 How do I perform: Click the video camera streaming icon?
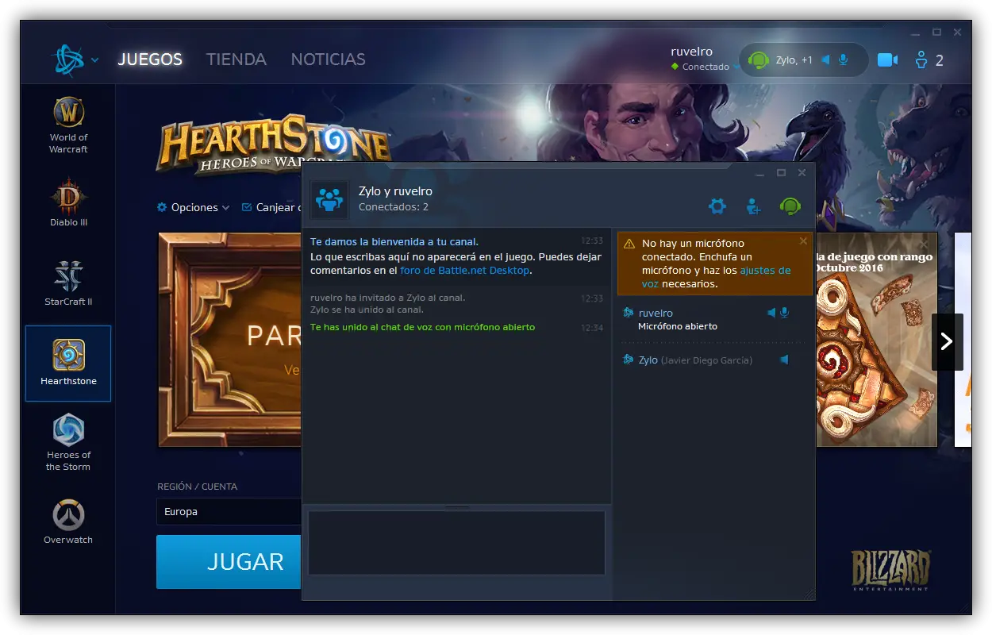coord(887,60)
